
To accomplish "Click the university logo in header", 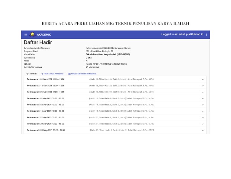I will coord(32,35).
